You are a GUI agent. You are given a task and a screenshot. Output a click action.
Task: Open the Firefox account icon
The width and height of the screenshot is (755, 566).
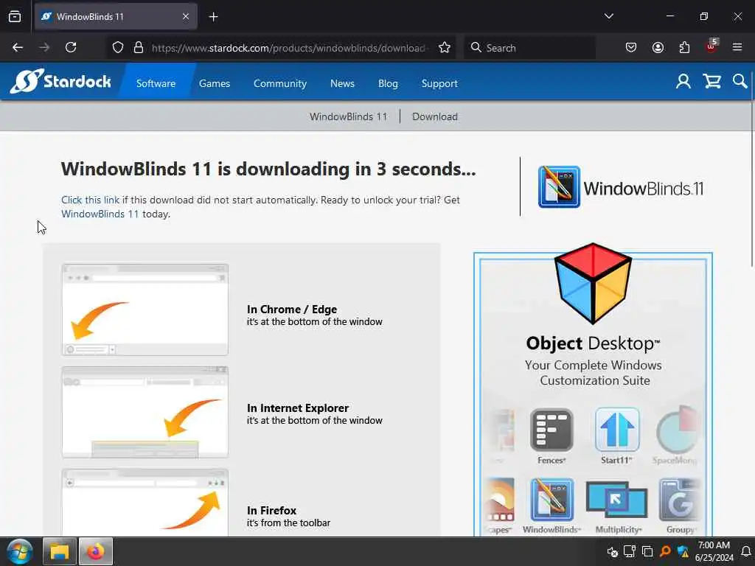click(658, 47)
